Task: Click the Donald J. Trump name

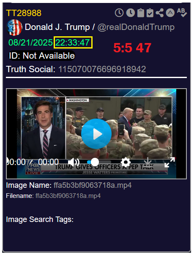Action: 57,27
